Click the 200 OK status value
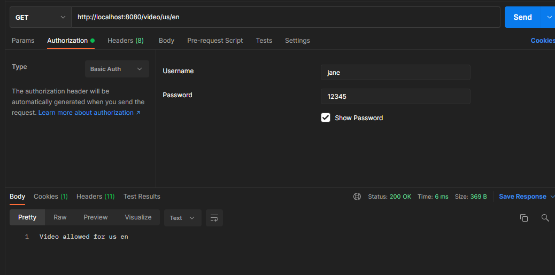The image size is (555, 275). click(400, 197)
